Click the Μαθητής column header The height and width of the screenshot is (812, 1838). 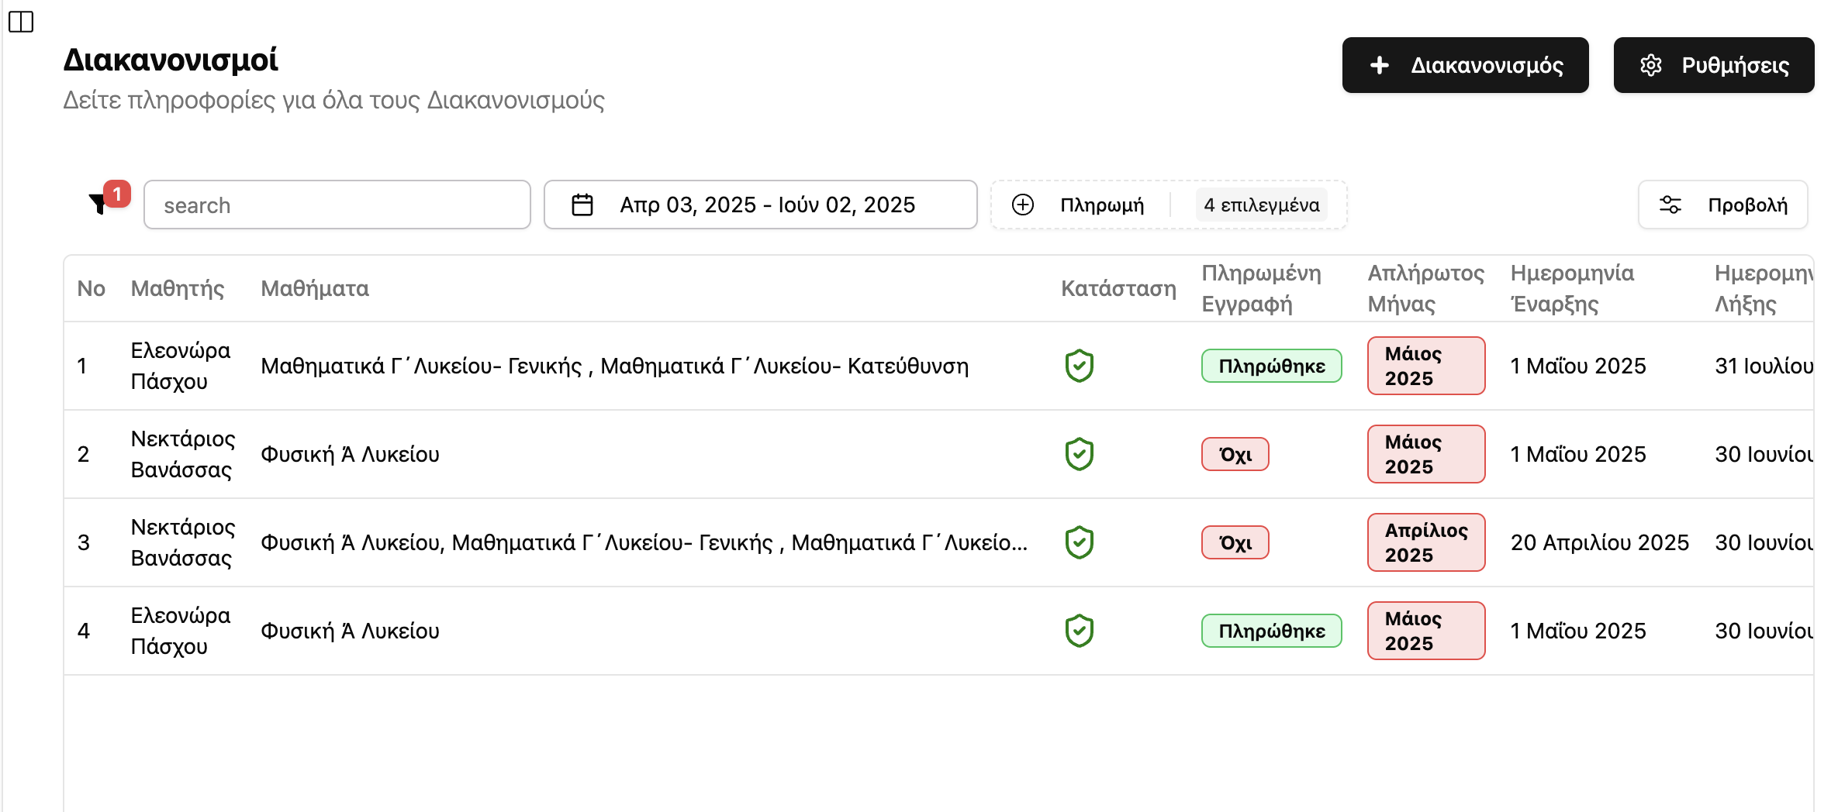177,288
